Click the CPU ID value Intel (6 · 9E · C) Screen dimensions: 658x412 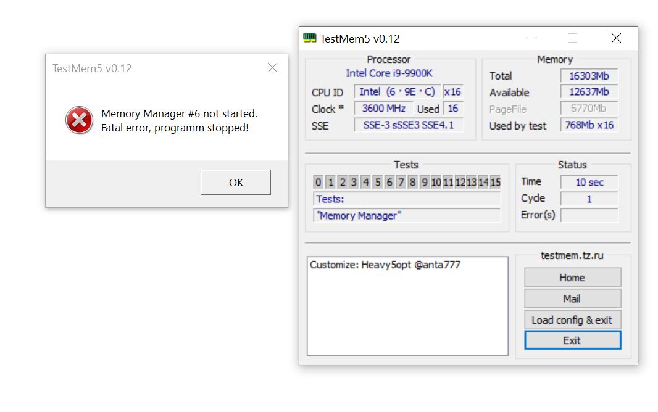pyautogui.click(x=398, y=92)
